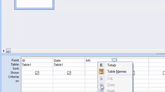Click the 'or' cell under ID column
This screenshot has height=92, width=165.
(37, 81)
